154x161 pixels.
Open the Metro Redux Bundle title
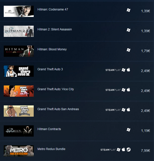click(x=51, y=149)
